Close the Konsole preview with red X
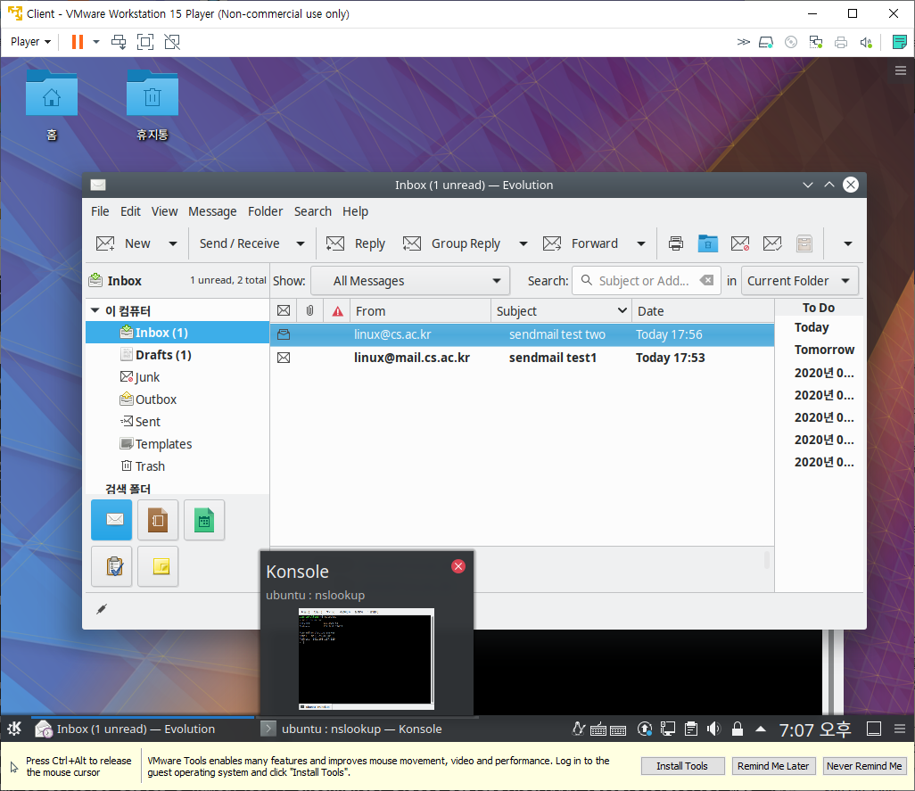 458,566
